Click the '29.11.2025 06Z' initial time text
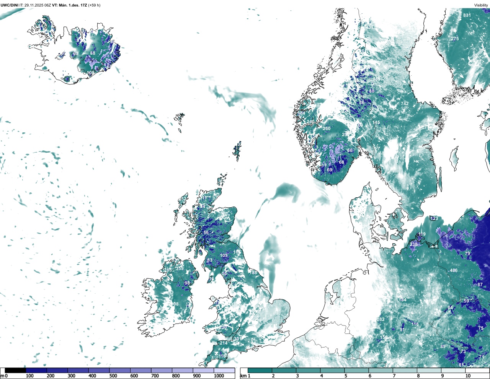The image size is (490, 379). coord(38,5)
